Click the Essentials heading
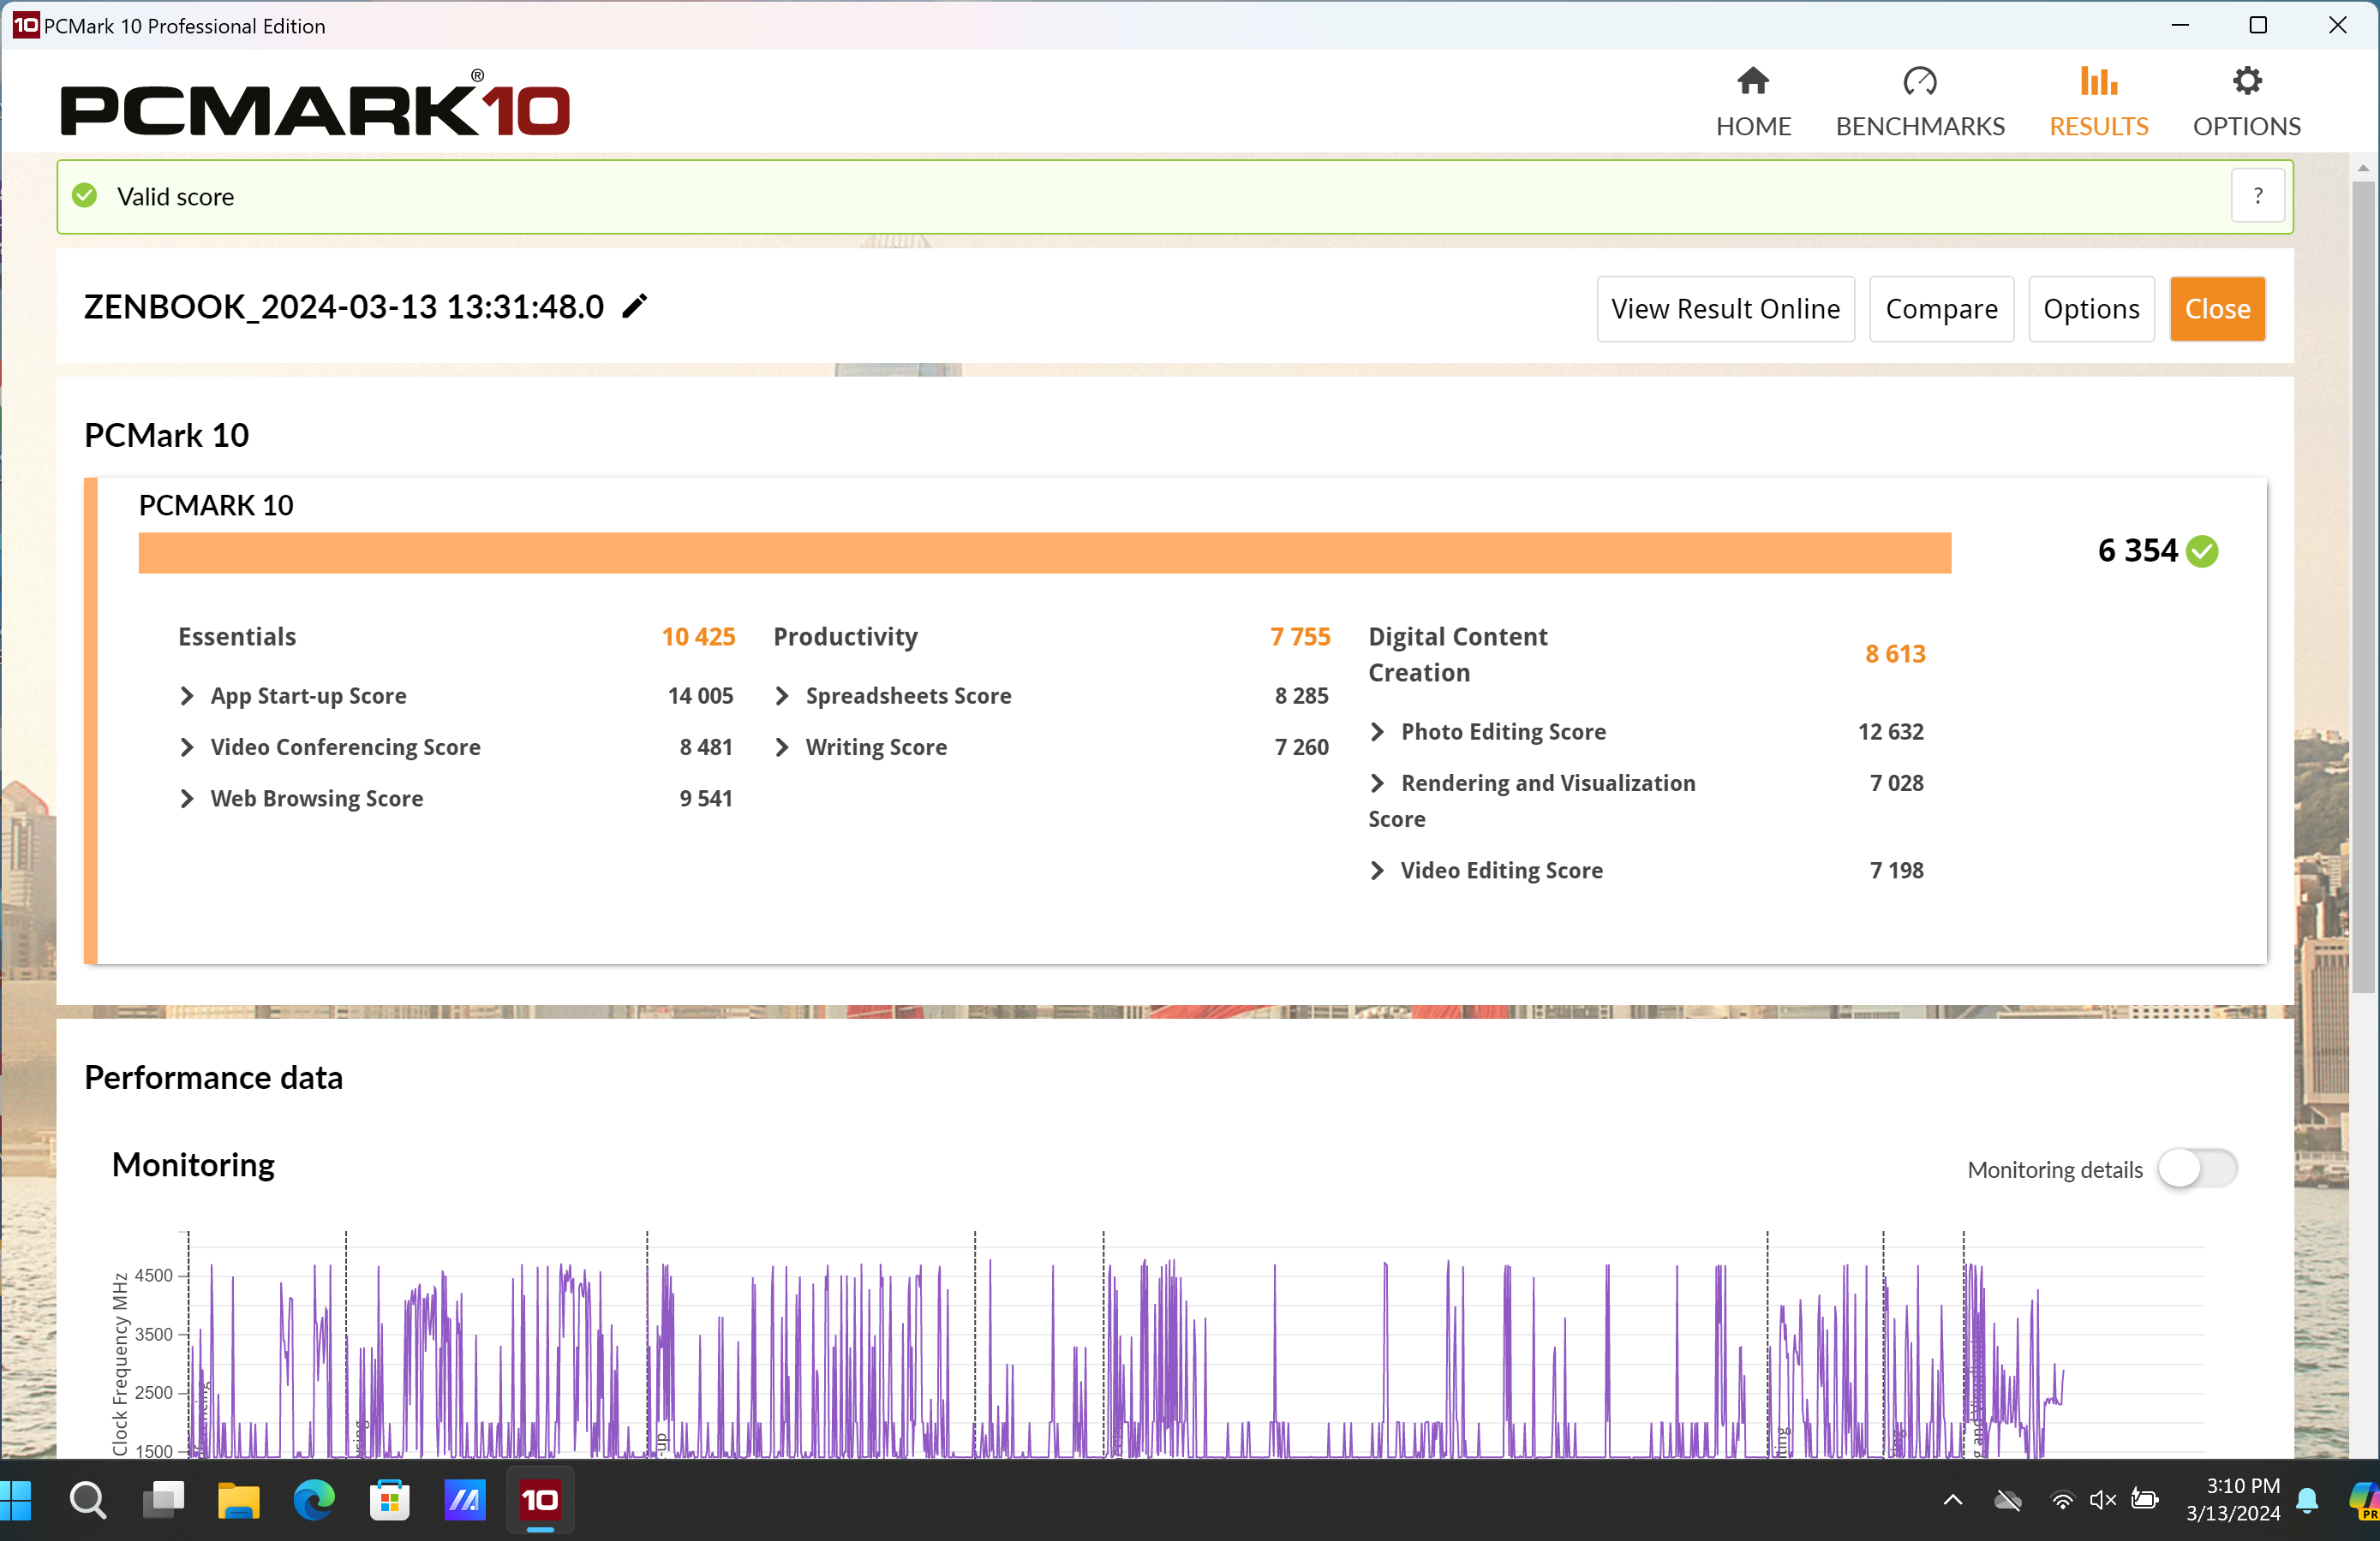Image resolution: width=2380 pixels, height=1541 pixels. (x=237, y=637)
